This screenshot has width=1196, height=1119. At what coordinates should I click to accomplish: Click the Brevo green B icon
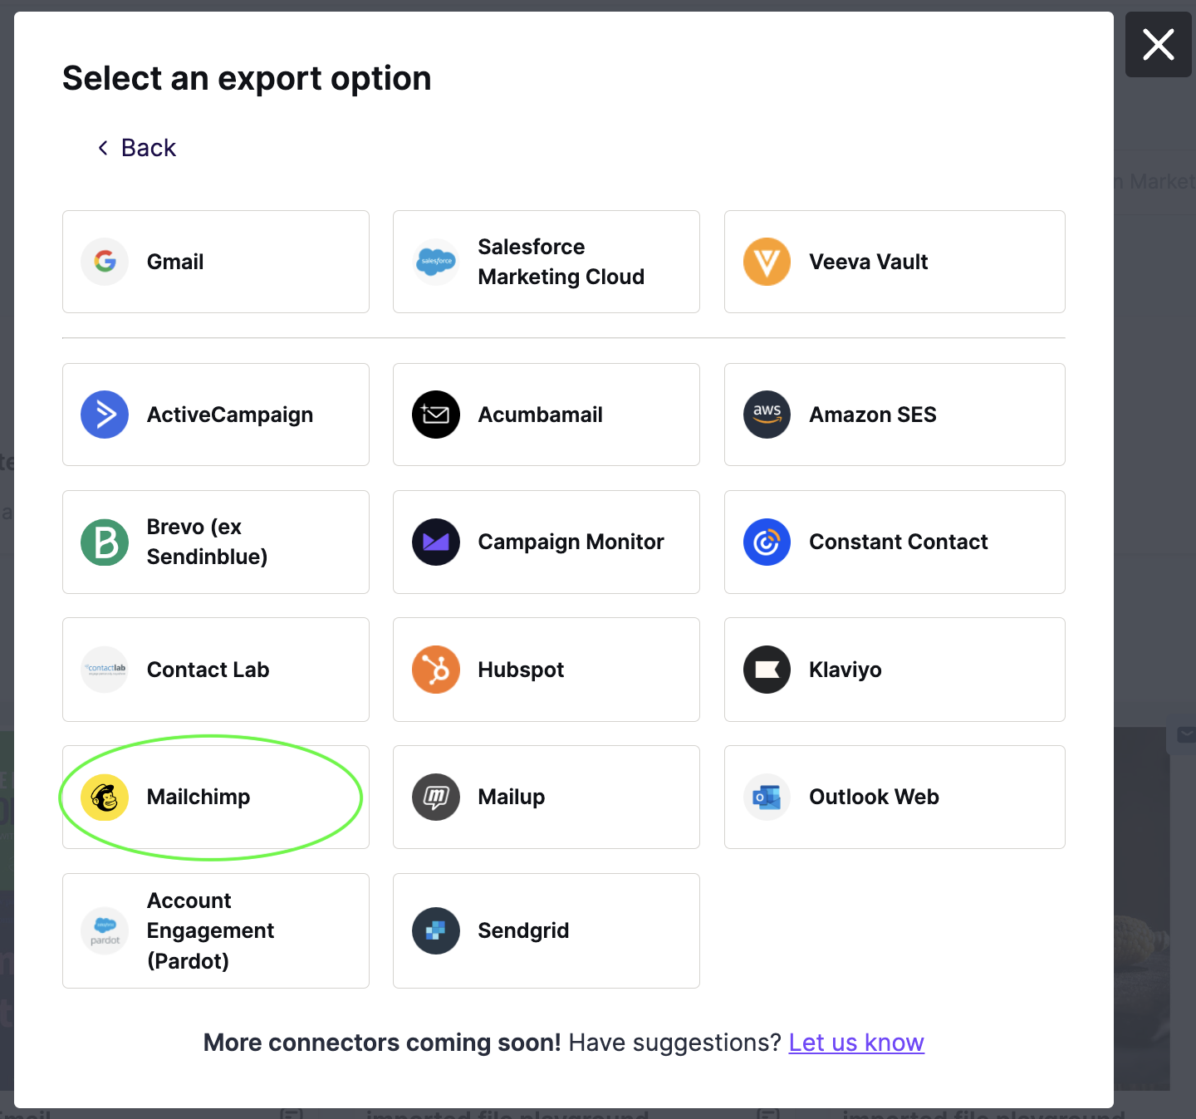[105, 542]
